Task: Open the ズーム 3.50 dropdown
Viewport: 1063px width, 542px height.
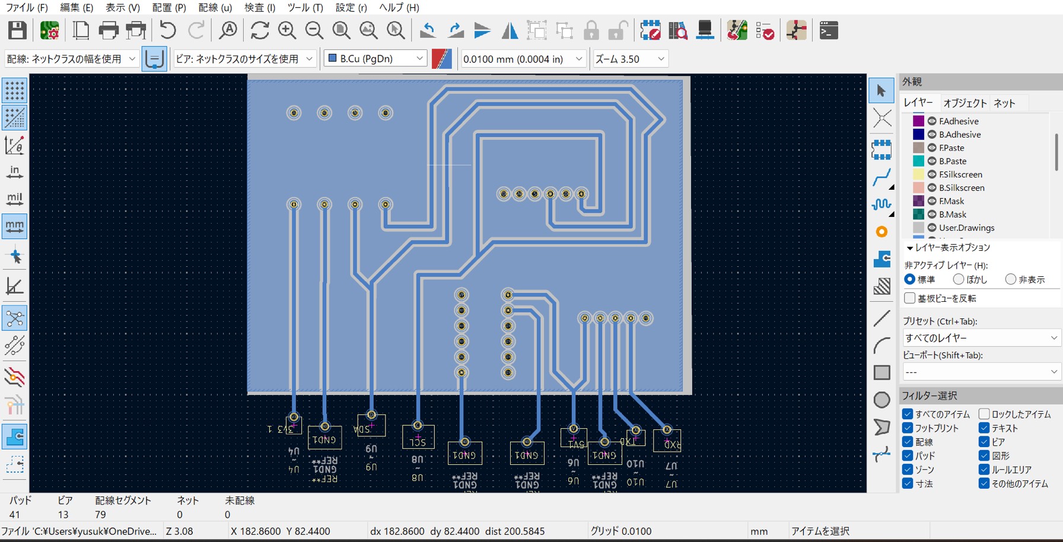Action: tap(629, 59)
